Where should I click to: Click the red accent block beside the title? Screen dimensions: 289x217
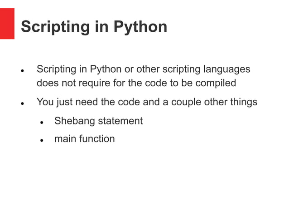point(7,23)
